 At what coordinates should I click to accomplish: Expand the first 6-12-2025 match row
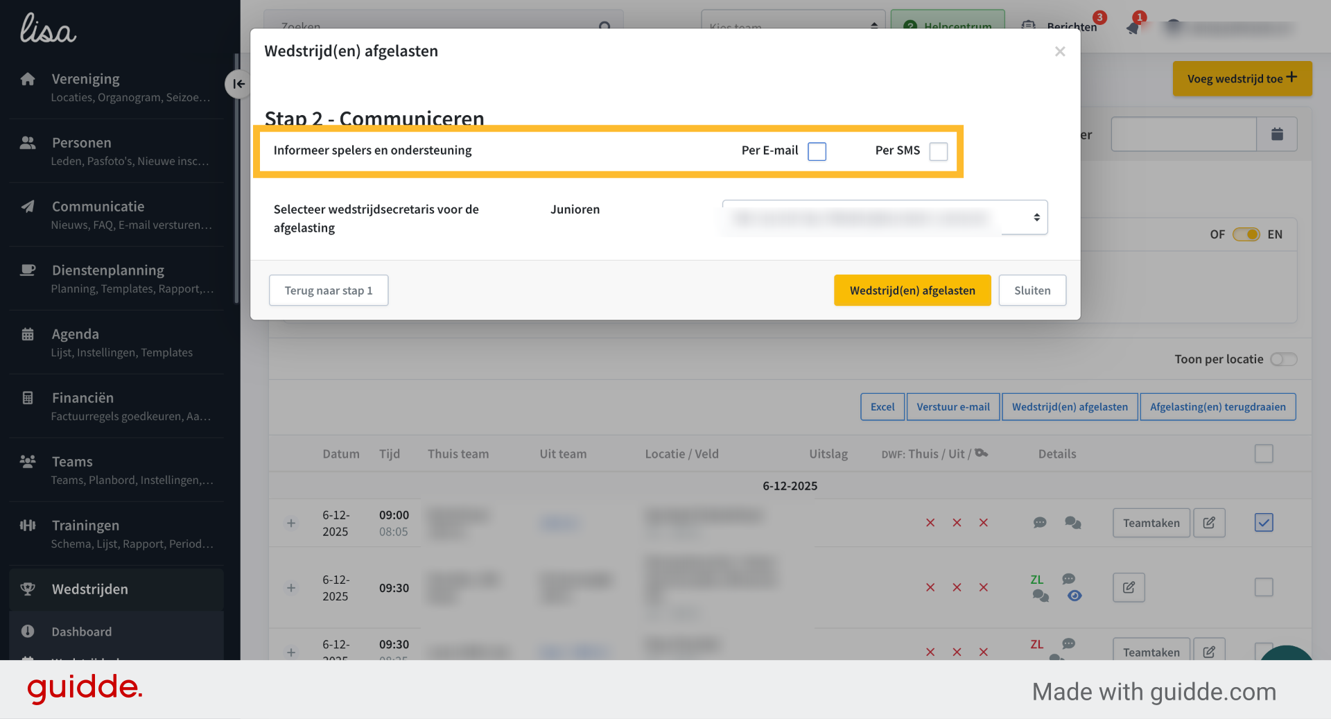click(291, 523)
